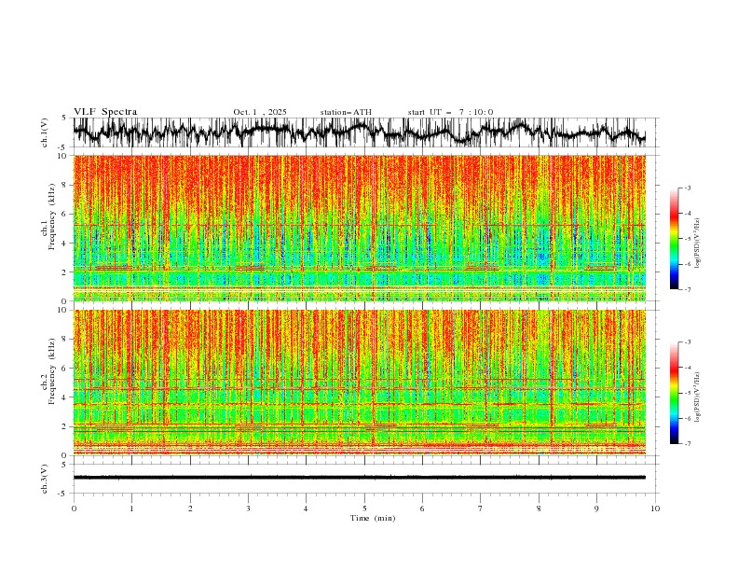Screen dimensions: 738x571
Task: Select the log(PSD) label beside ch.1 colorbar
Action: click(x=698, y=244)
